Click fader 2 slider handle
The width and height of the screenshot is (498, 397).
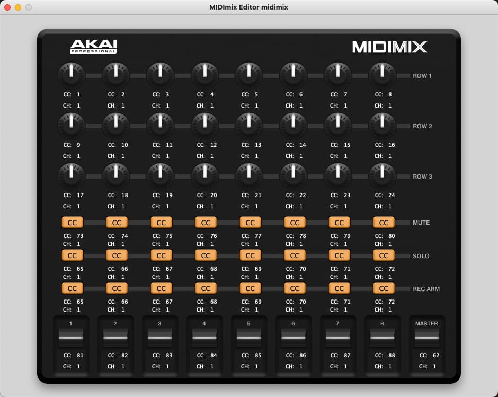(x=115, y=338)
